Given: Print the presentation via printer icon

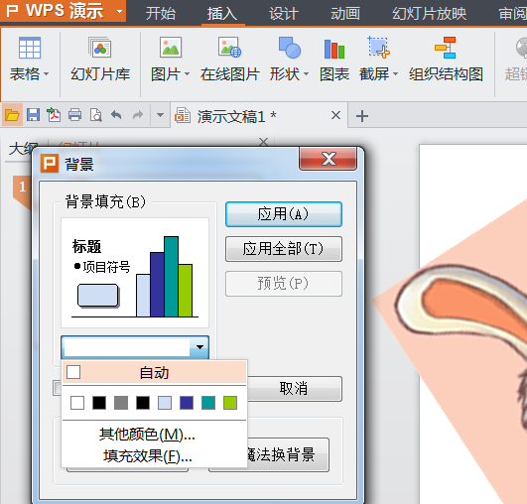Looking at the screenshot, I should pyautogui.click(x=75, y=115).
